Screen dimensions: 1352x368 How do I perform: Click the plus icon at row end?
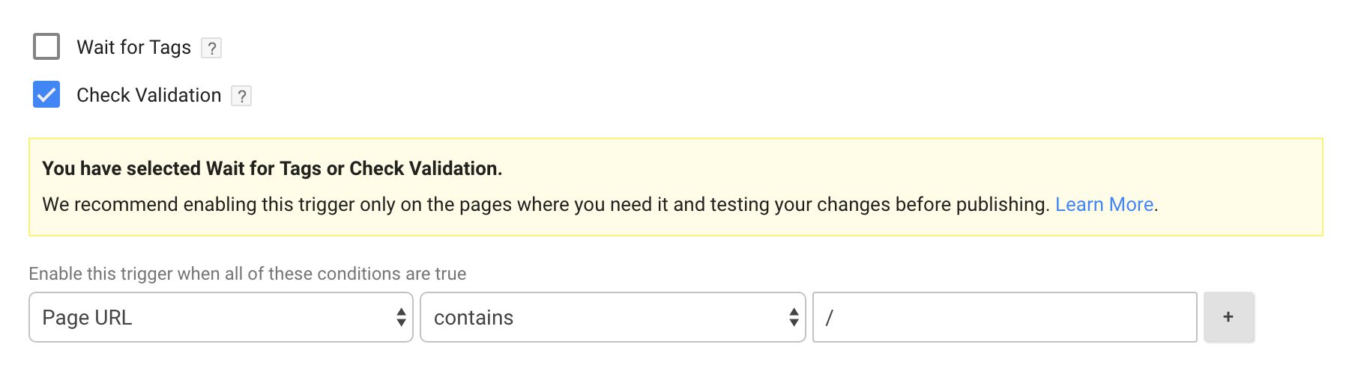pos(1228,317)
